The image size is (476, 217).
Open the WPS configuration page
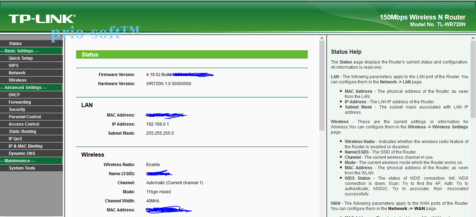[x=14, y=65]
